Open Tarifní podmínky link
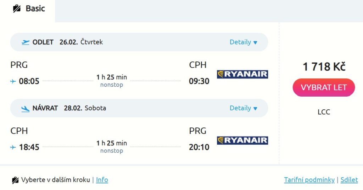Viewport: 363px width, 190px height. [x=309, y=180]
